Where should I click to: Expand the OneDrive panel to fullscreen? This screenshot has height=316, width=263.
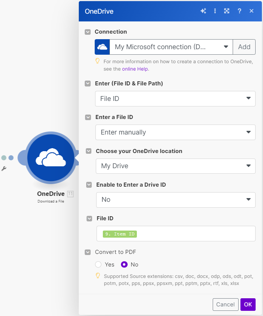pyautogui.click(x=227, y=11)
